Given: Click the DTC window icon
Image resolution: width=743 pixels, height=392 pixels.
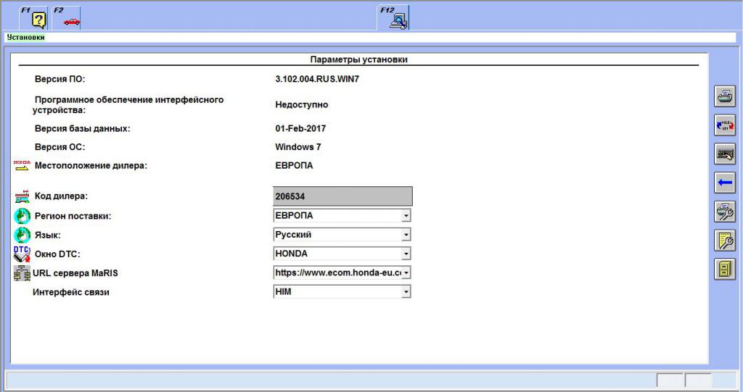Looking at the screenshot, I should [x=22, y=254].
